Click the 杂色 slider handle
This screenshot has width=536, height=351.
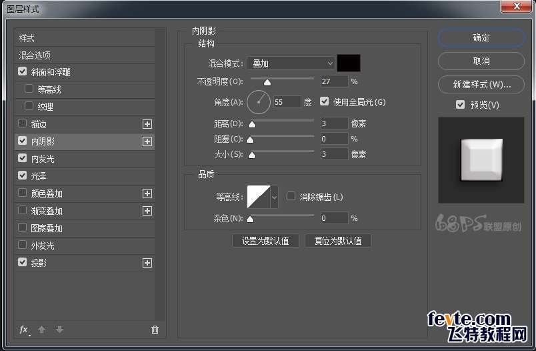(250, 220)
